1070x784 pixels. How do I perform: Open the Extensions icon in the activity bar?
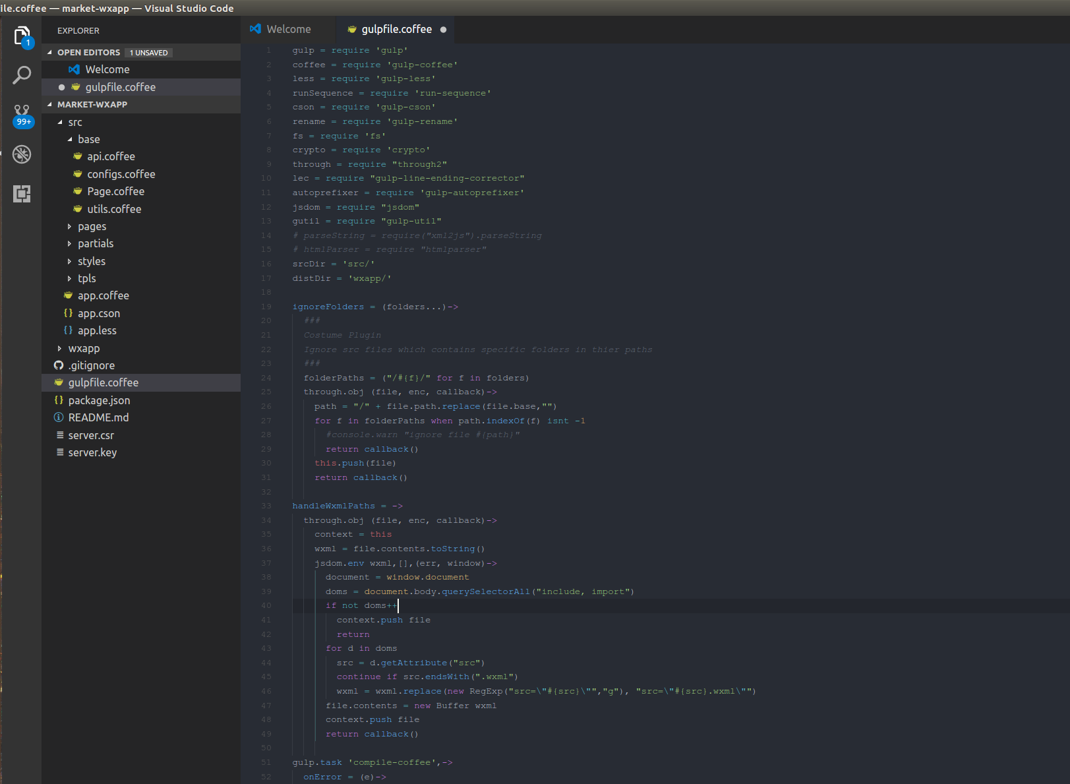tap(22, 194)
